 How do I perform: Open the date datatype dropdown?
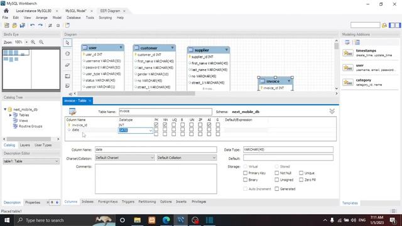(151, 131)
